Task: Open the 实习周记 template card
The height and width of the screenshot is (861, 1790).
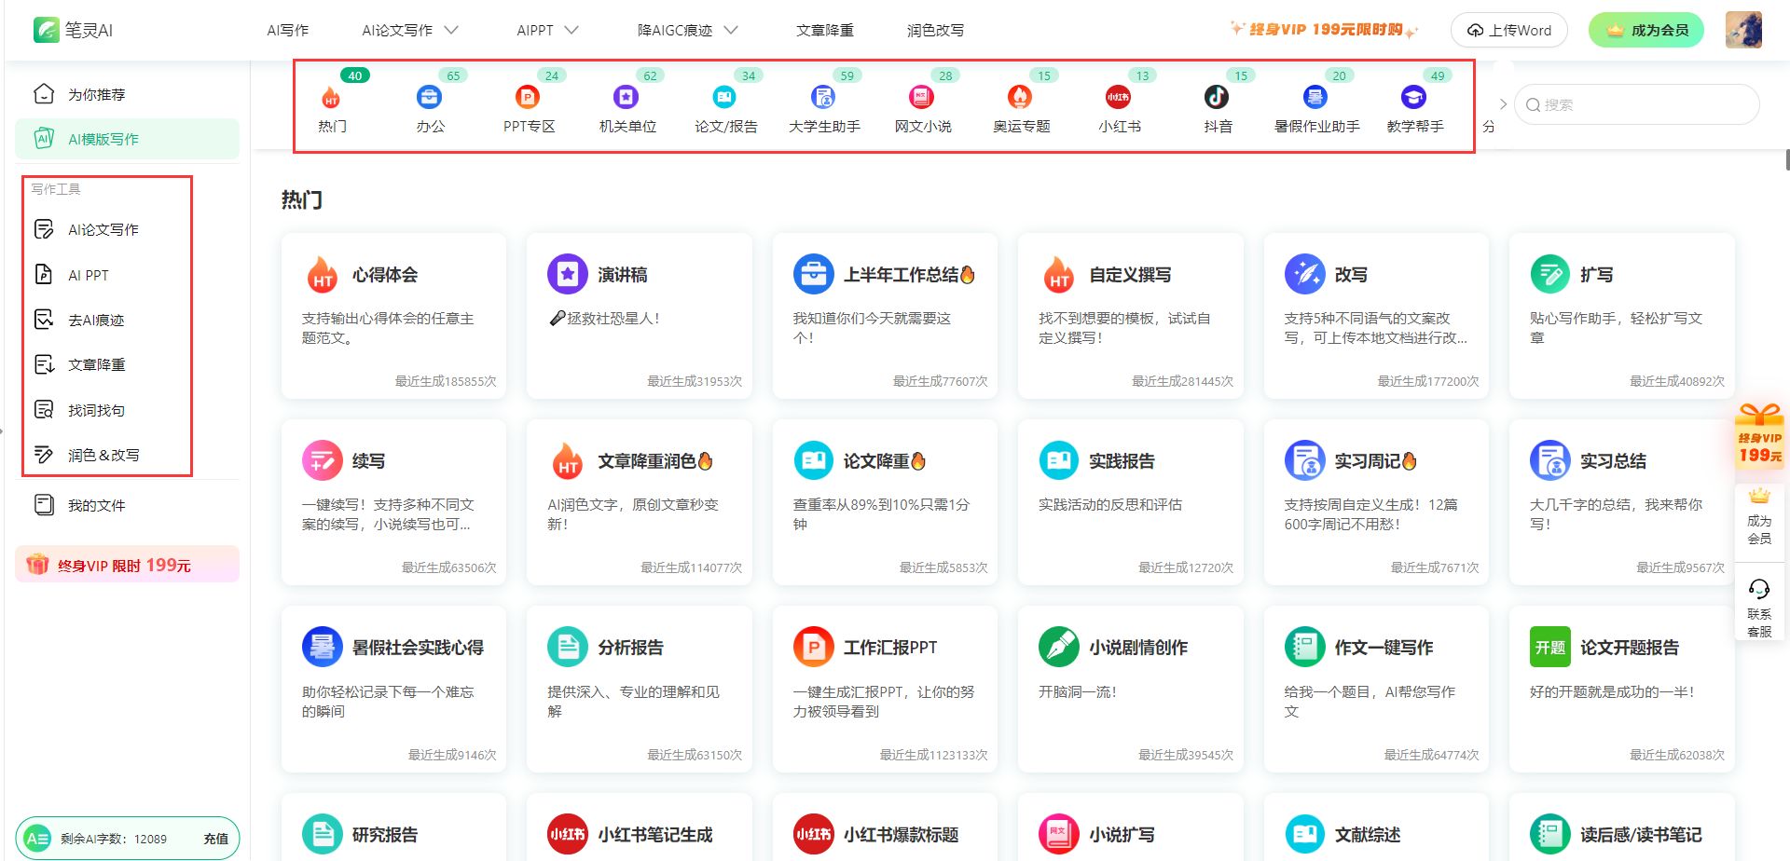Action: click(x=1376, y=502)
